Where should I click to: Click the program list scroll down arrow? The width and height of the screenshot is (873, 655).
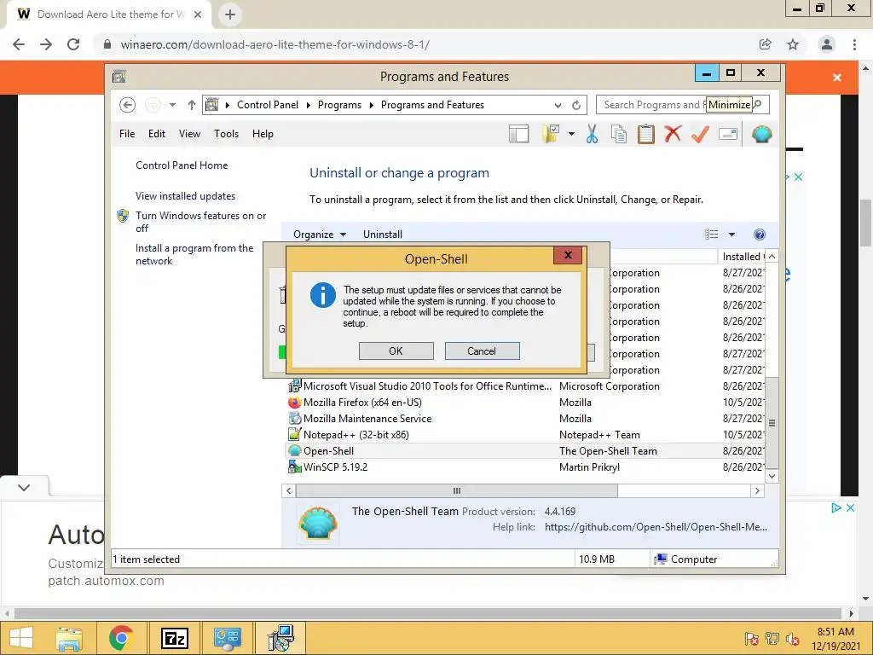[x=772, y=476]
